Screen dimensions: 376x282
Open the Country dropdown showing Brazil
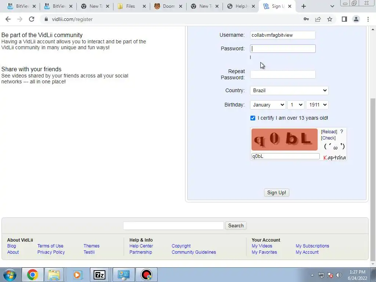coord(289,90)
